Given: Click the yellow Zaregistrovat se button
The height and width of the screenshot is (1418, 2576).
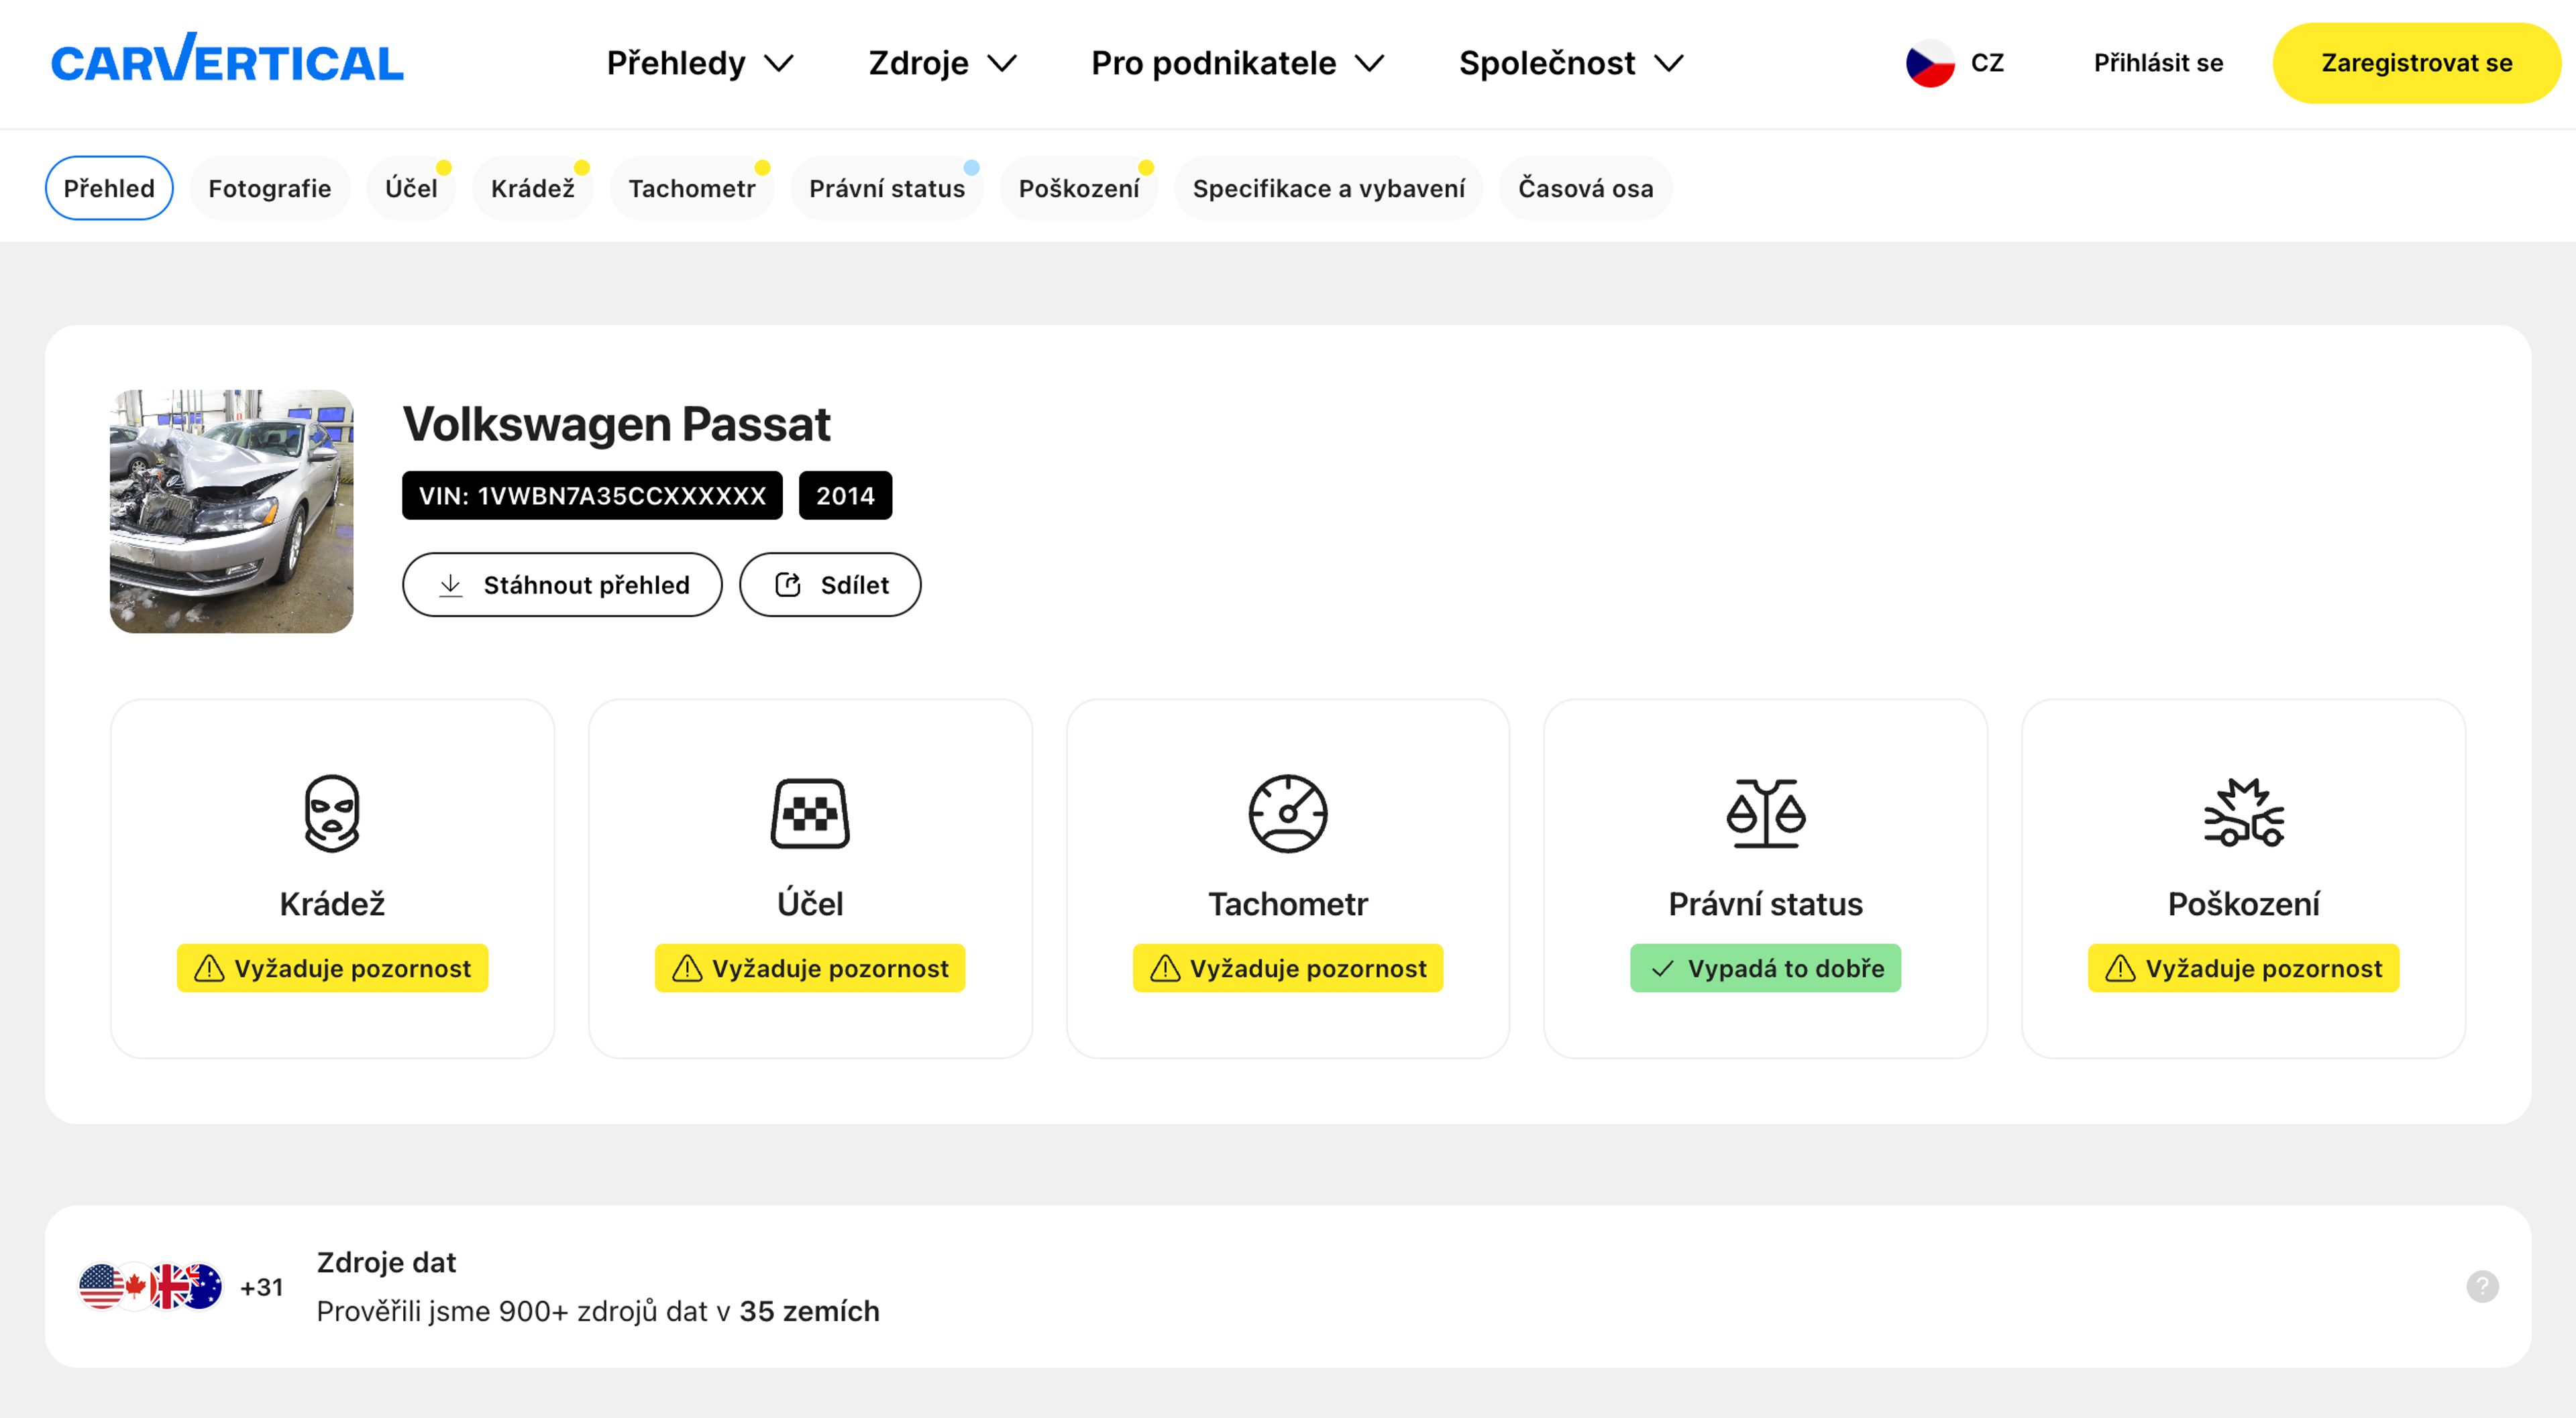Looking at the screenshot, I should click(2415, 63).
